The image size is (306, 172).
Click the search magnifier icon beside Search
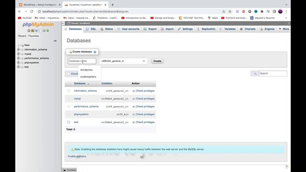[255, 74]
